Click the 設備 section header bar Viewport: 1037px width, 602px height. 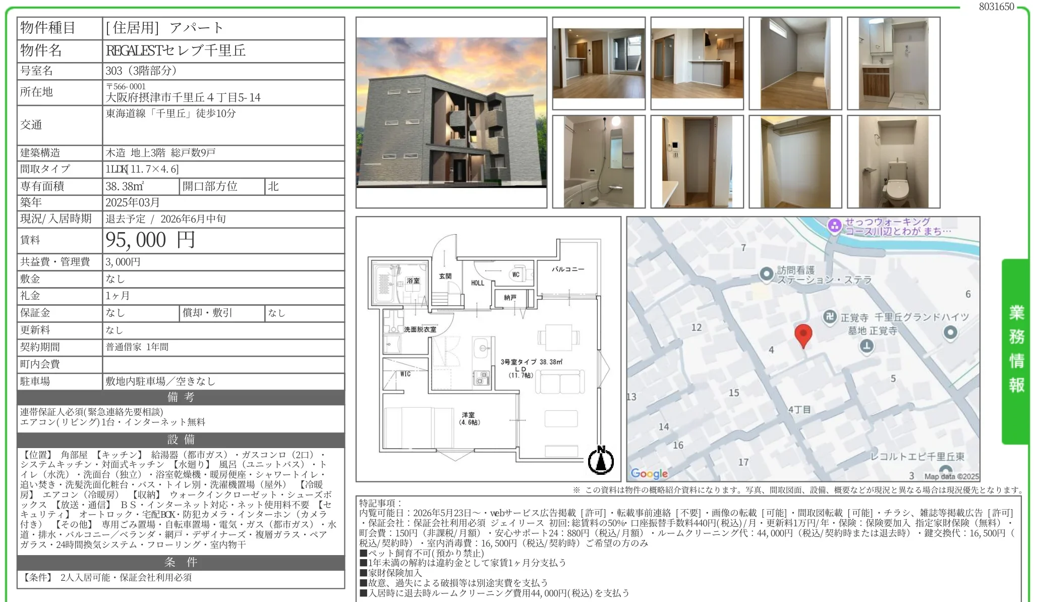181,439
